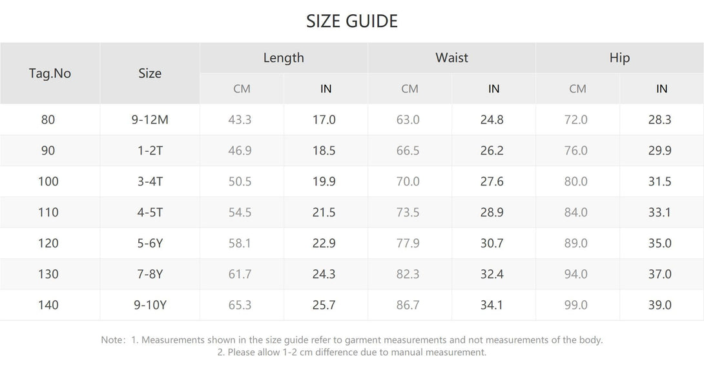The width and height of the screenshot is (704, 372).
Task: Click tag number 100 cell
Action: (48, 181)
